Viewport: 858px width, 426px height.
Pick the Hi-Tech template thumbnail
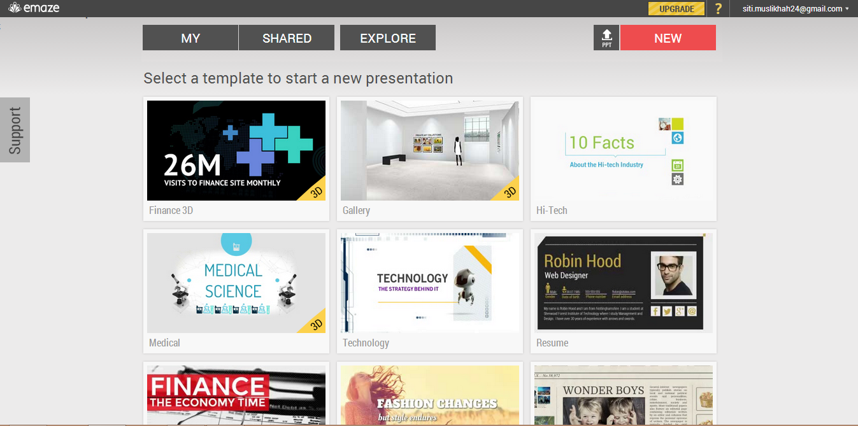(624, 150)
